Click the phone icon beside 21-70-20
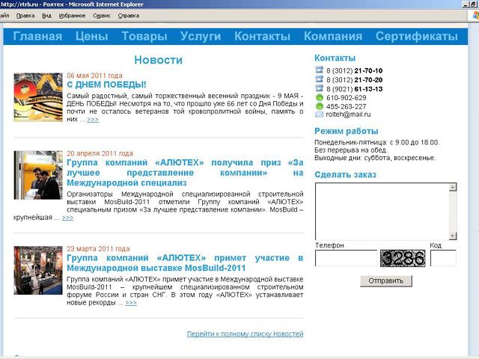479x359 pixels. (x=320, y=79)
